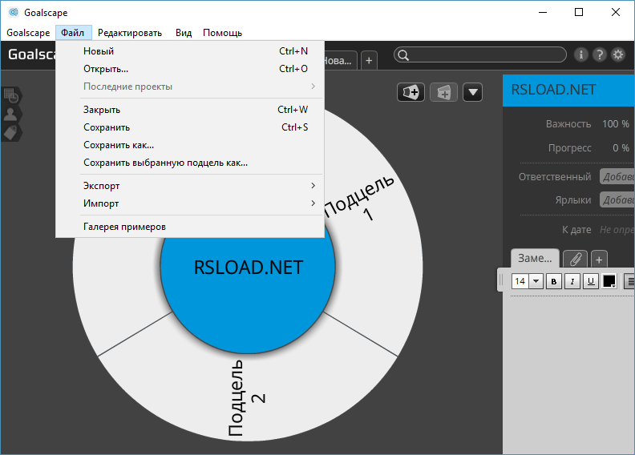Open the Goalscape menu in menu bar

(28, 33)
